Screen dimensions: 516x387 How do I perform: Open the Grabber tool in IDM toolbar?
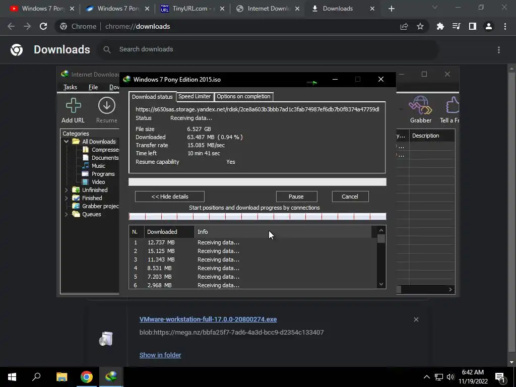(x=420, y=105)
